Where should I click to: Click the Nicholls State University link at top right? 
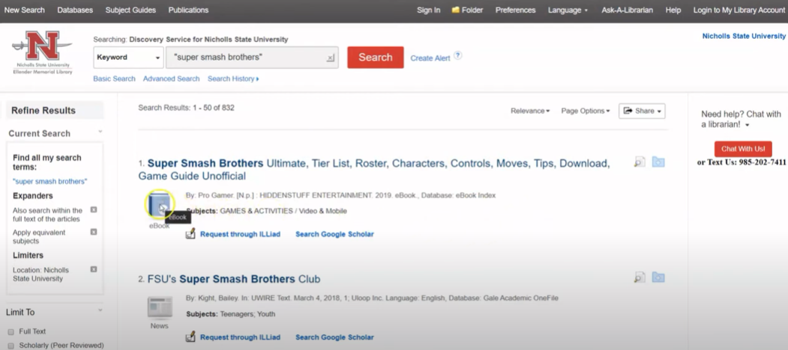click(x=744, y=36)
